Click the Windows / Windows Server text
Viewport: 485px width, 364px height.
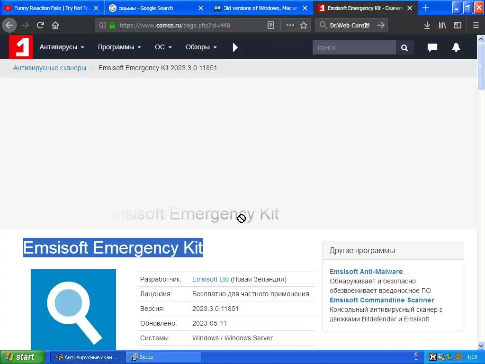[233, 338]
